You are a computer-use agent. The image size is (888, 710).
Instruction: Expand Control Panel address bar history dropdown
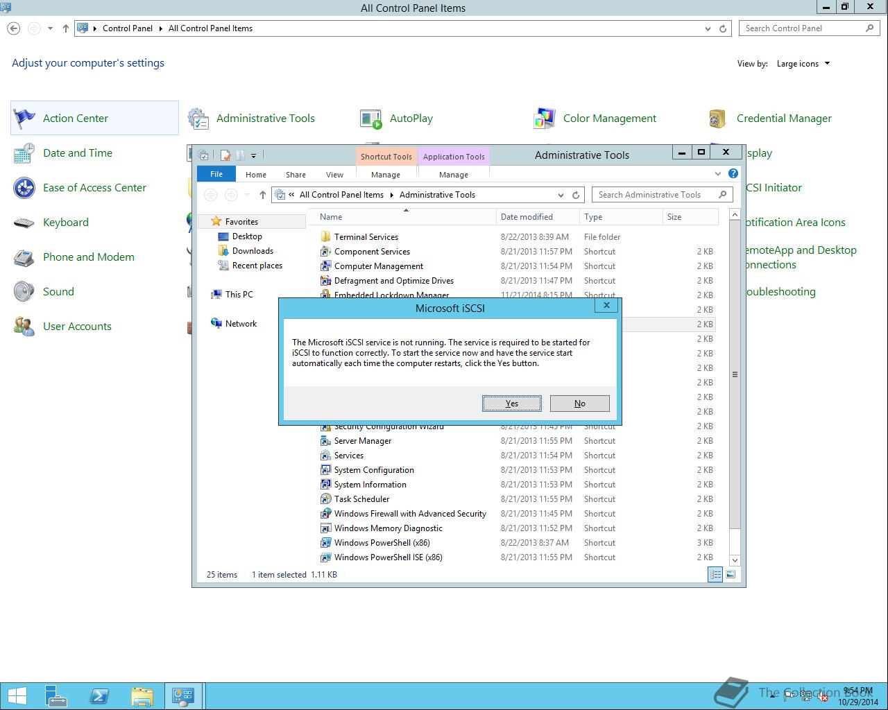click(x=708, y=28)
